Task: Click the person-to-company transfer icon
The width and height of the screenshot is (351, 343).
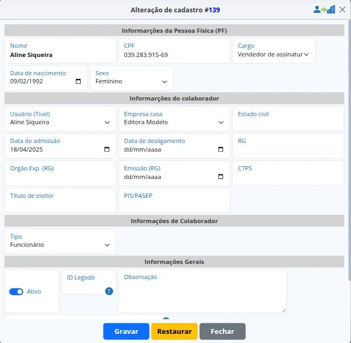Action: tap(324, 10)
